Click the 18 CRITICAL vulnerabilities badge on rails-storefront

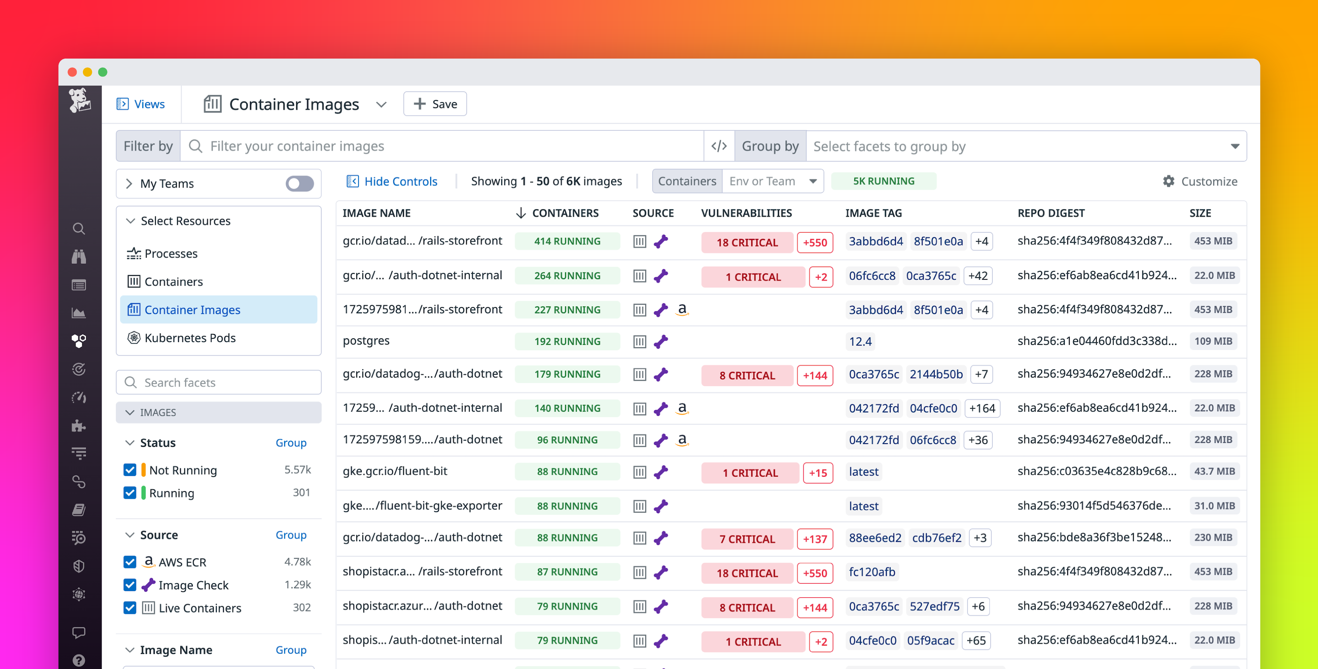(x=747, y=242)
